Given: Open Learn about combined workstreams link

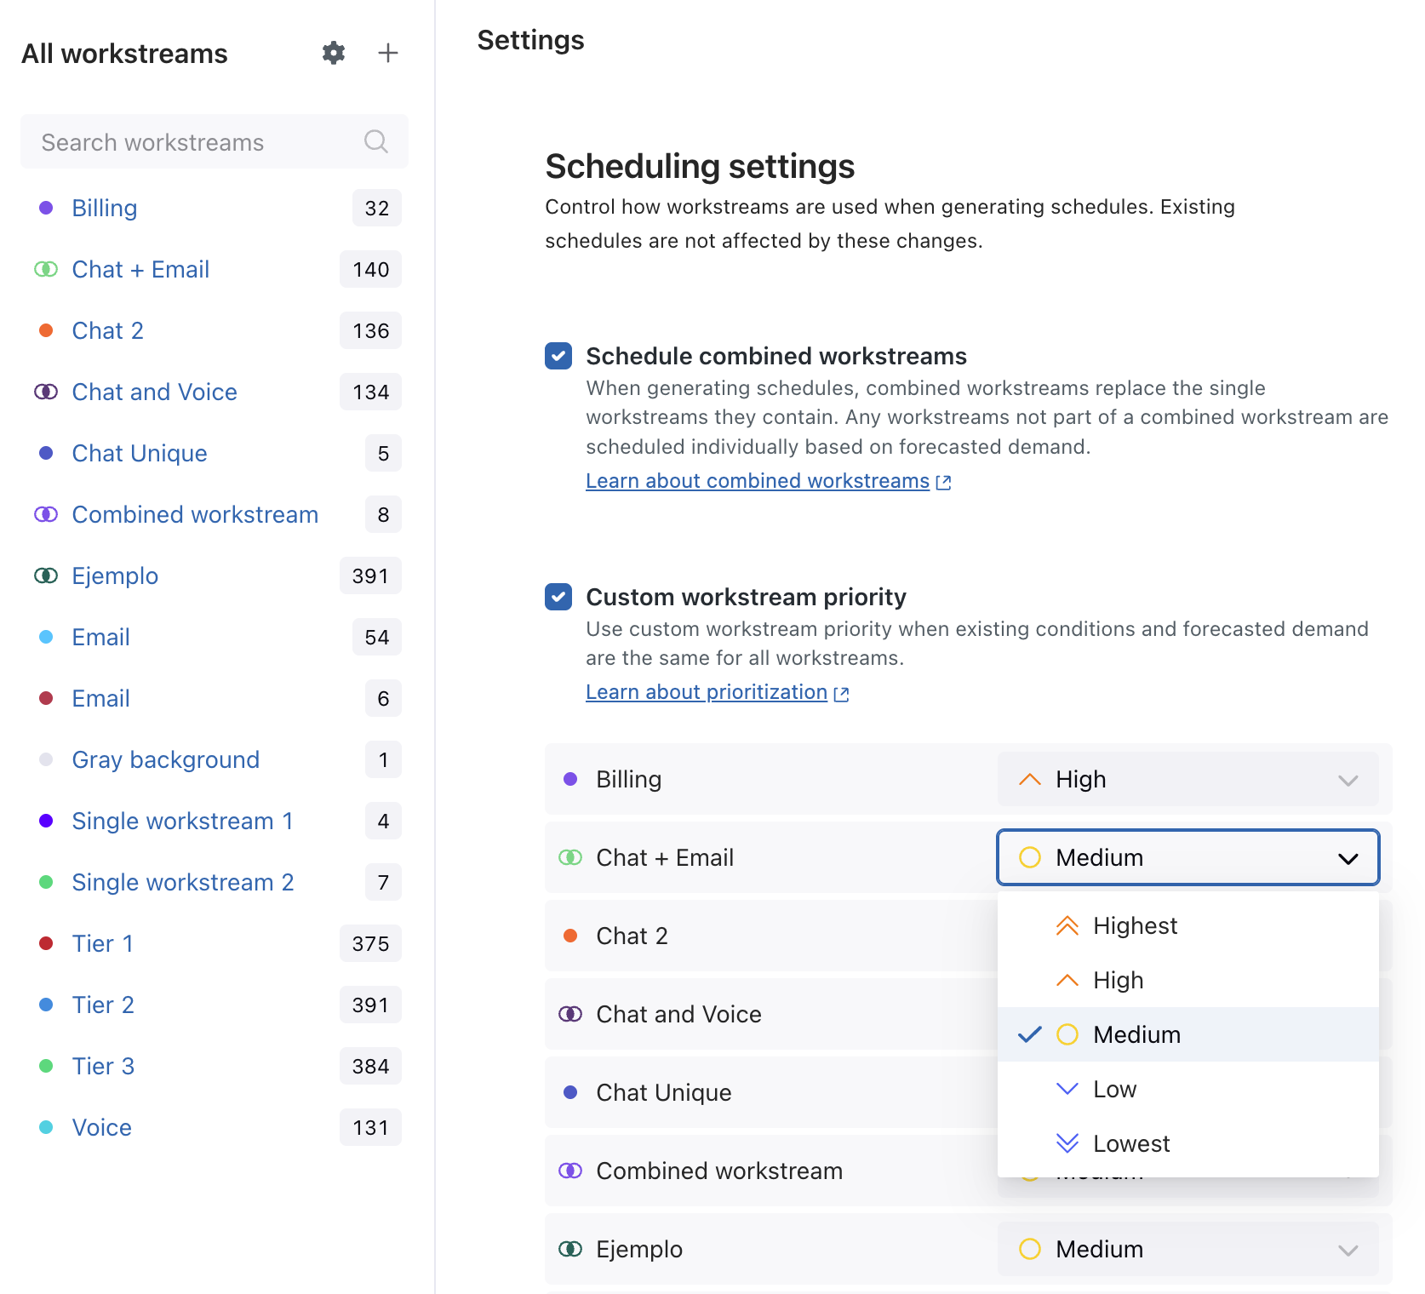Looking at the screenshot, I should (757, 481).
